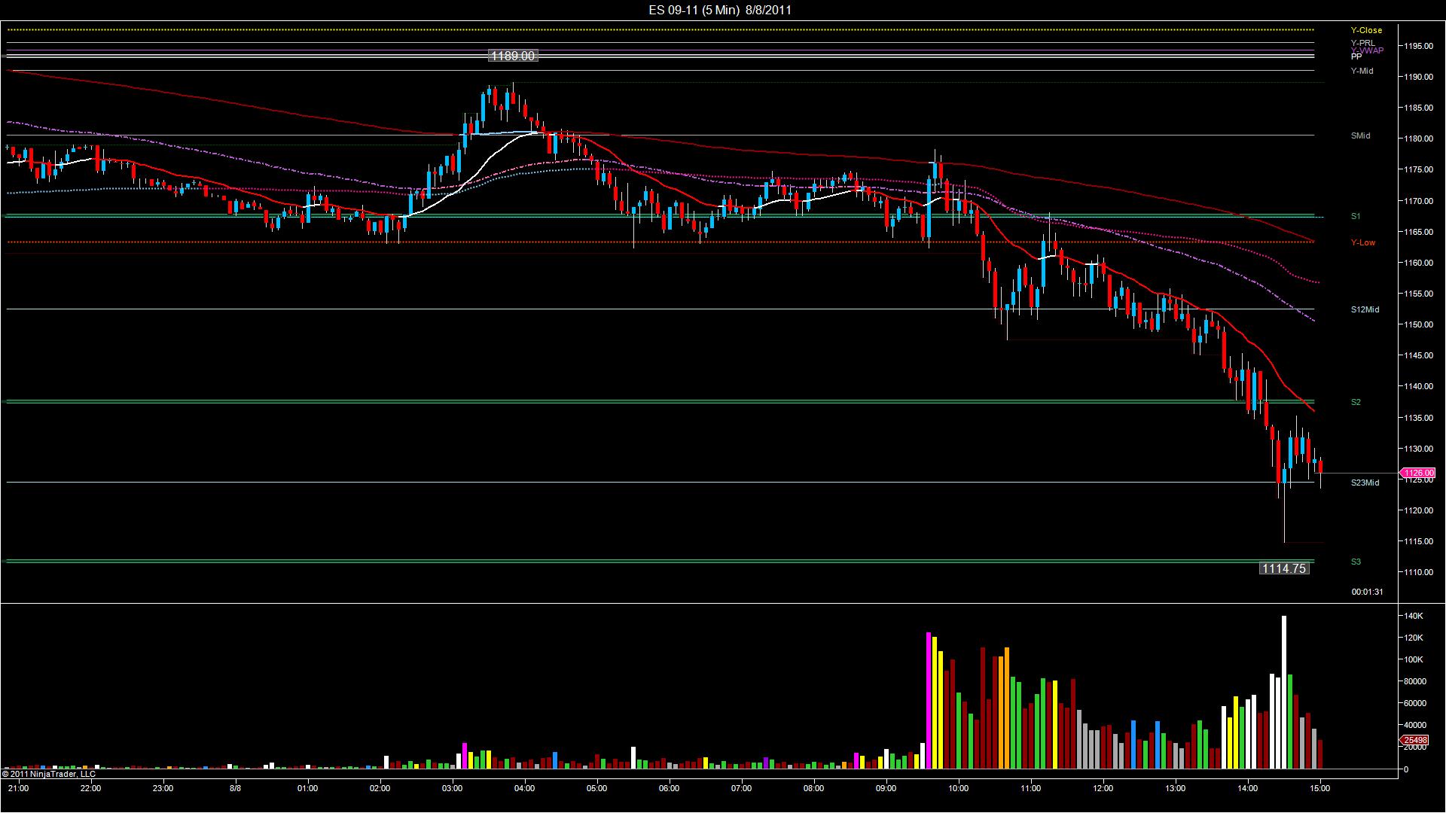The width and height of the screenshot is (1446, 813).
Task: Click 1120.00 on the price axis
Action: [1418, 510]
